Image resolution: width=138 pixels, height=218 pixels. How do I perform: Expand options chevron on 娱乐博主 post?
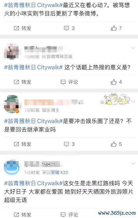133,101
